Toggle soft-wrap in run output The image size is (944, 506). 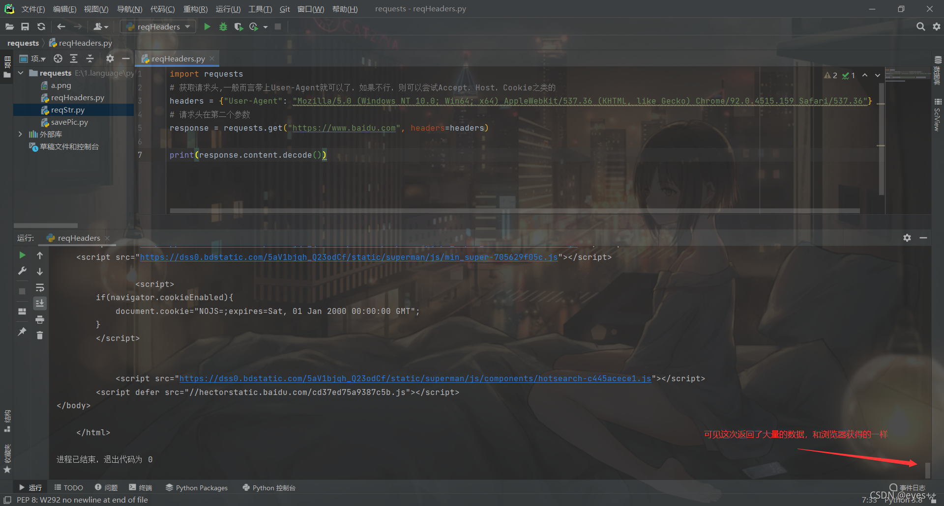click(40, 287)
